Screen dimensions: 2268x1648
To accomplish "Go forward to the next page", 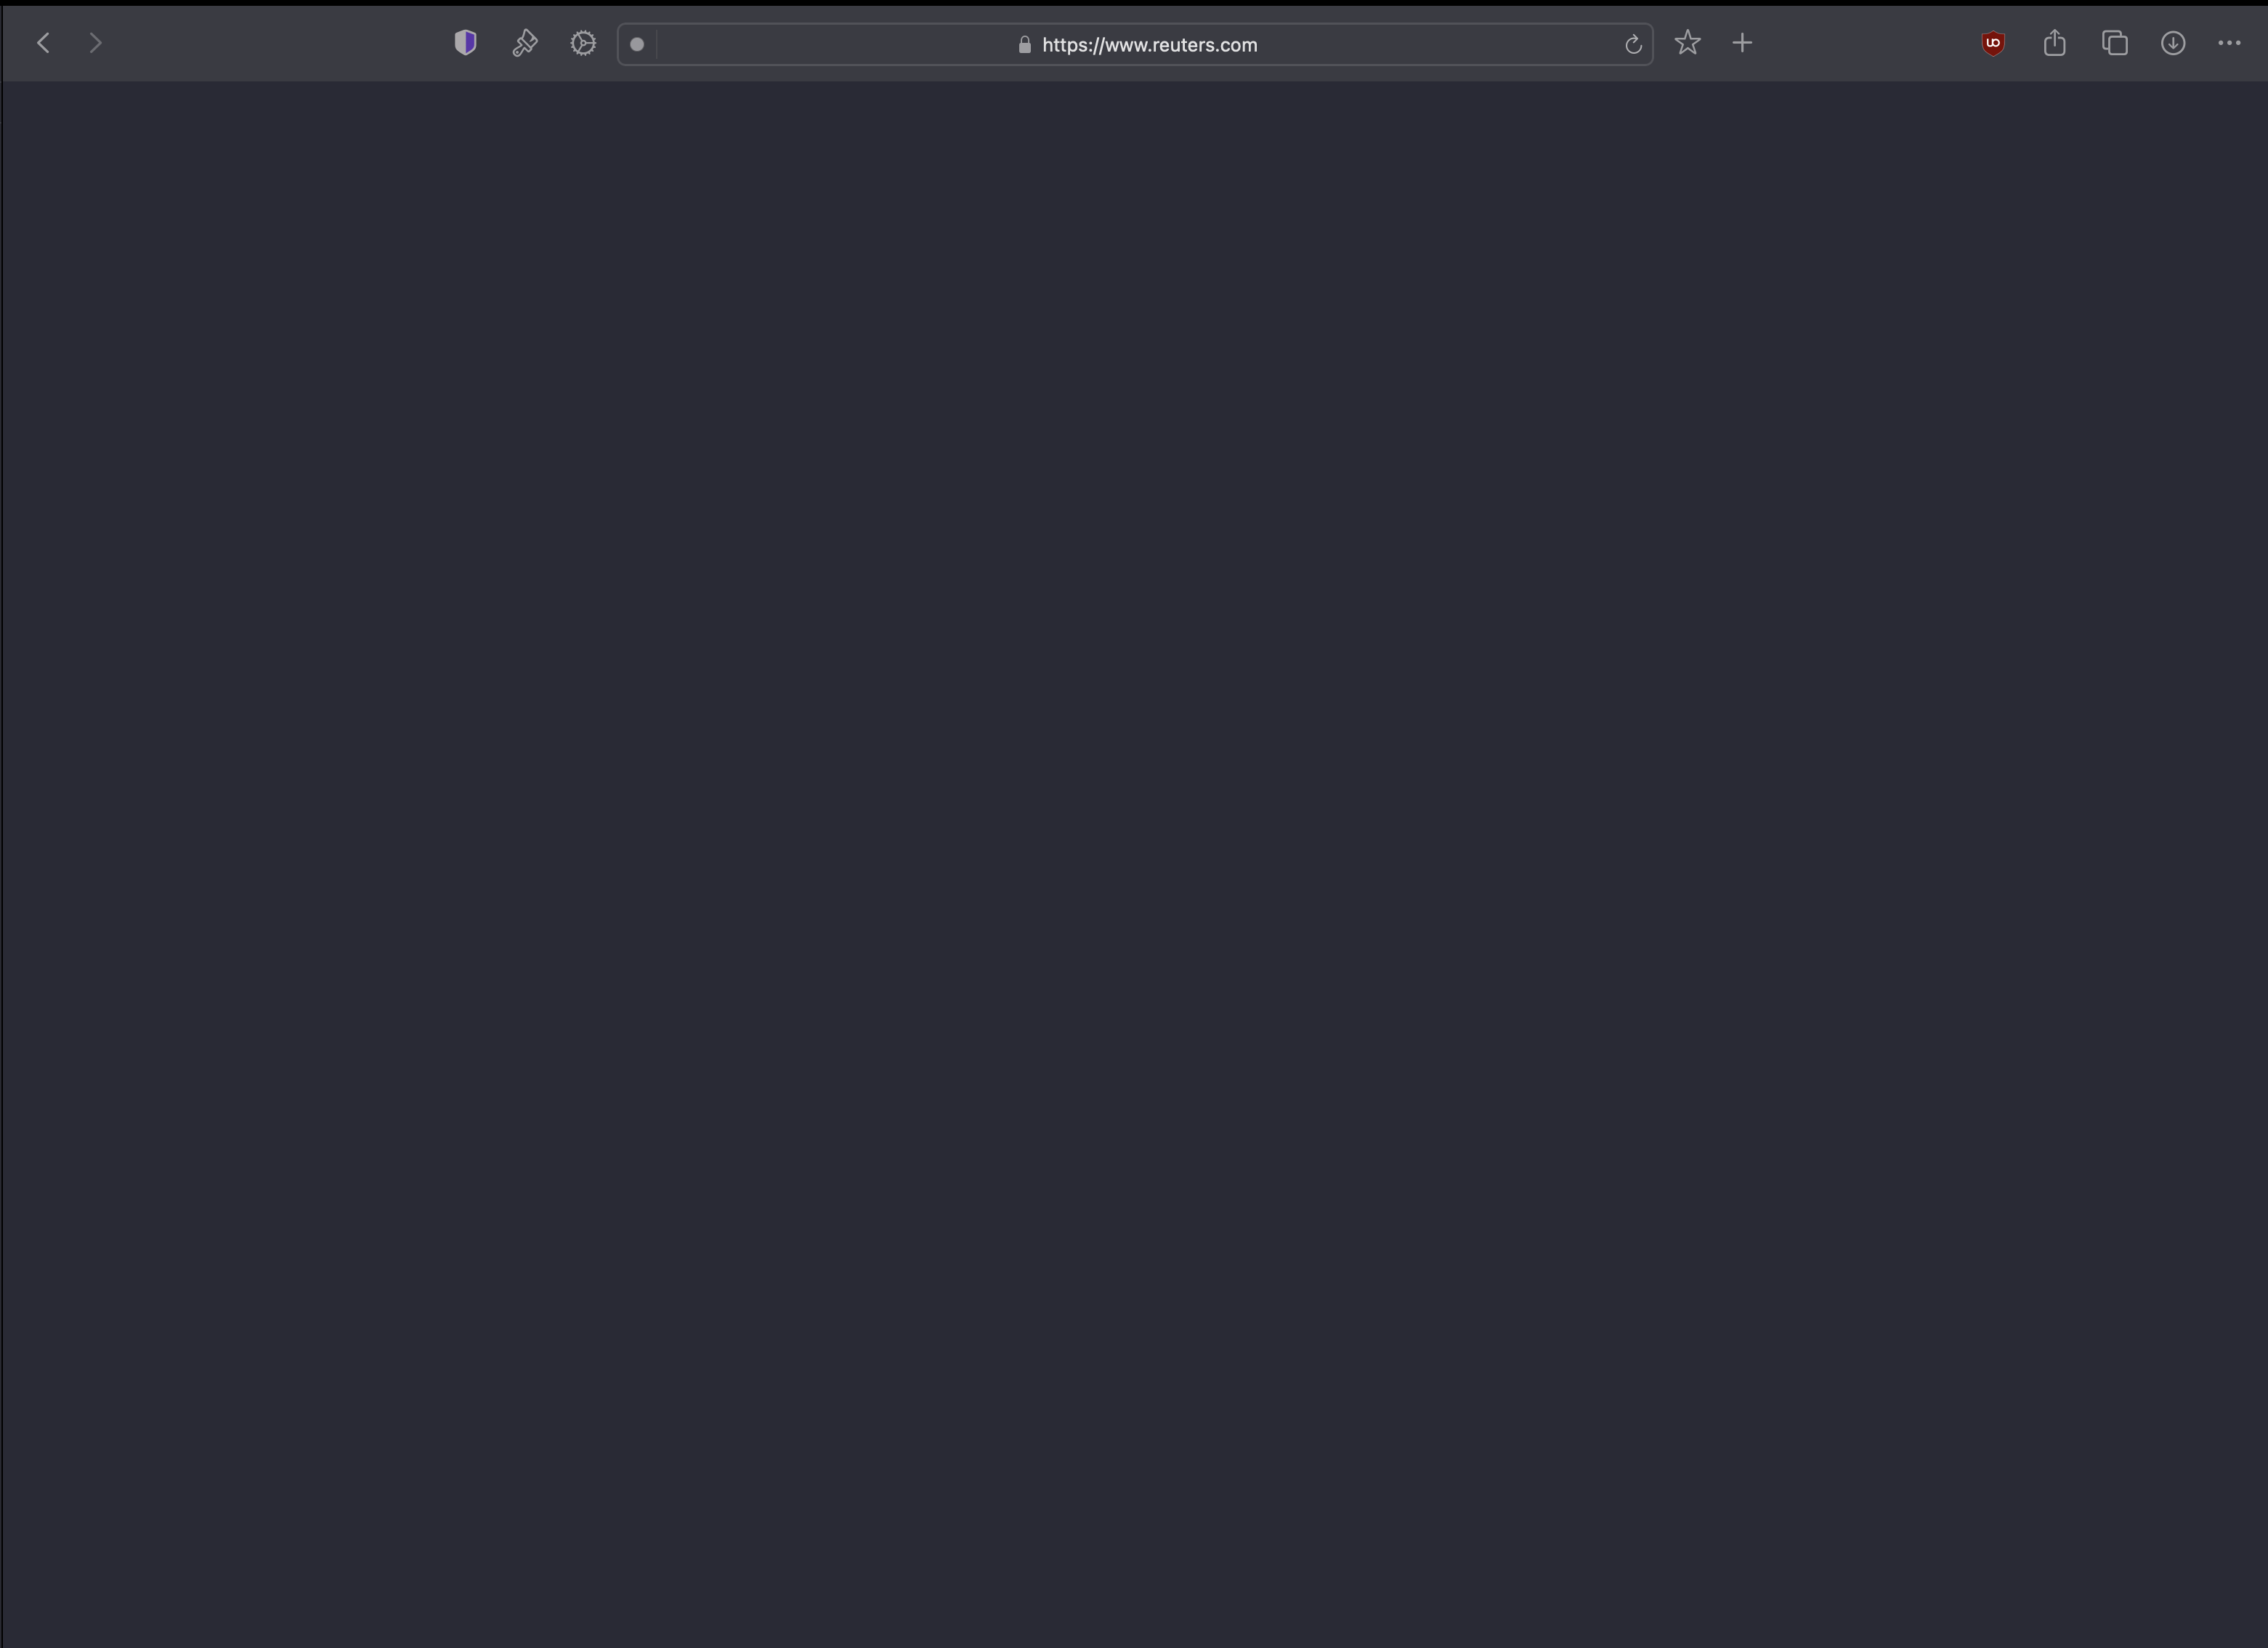I will (x=95, y=43).
